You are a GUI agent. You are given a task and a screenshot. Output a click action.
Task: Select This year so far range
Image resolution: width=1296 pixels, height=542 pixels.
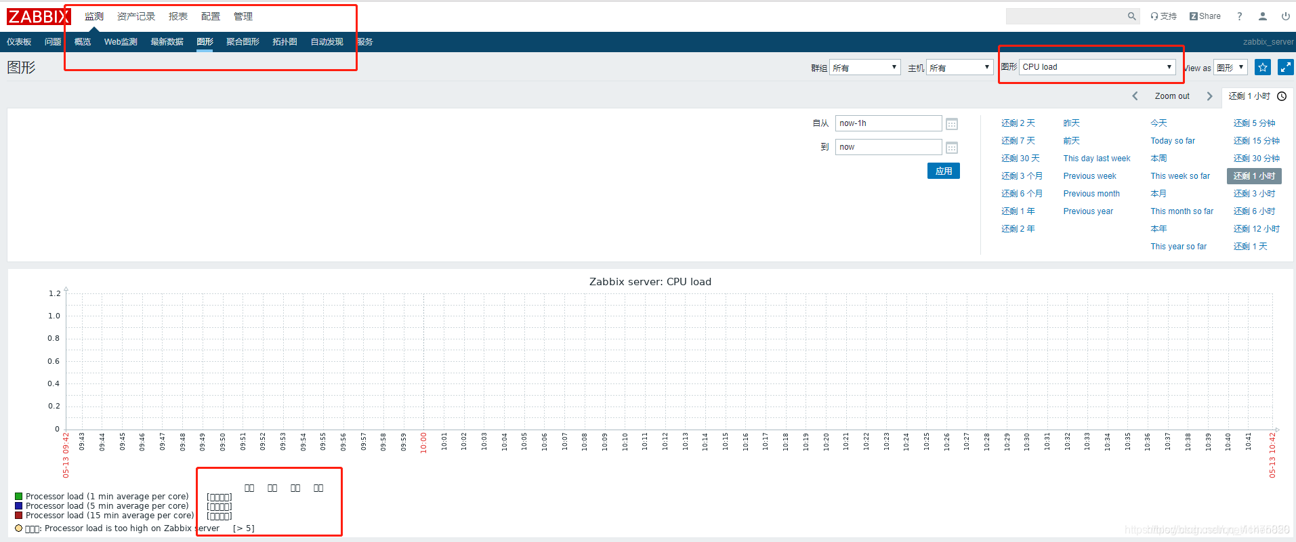1179,247
